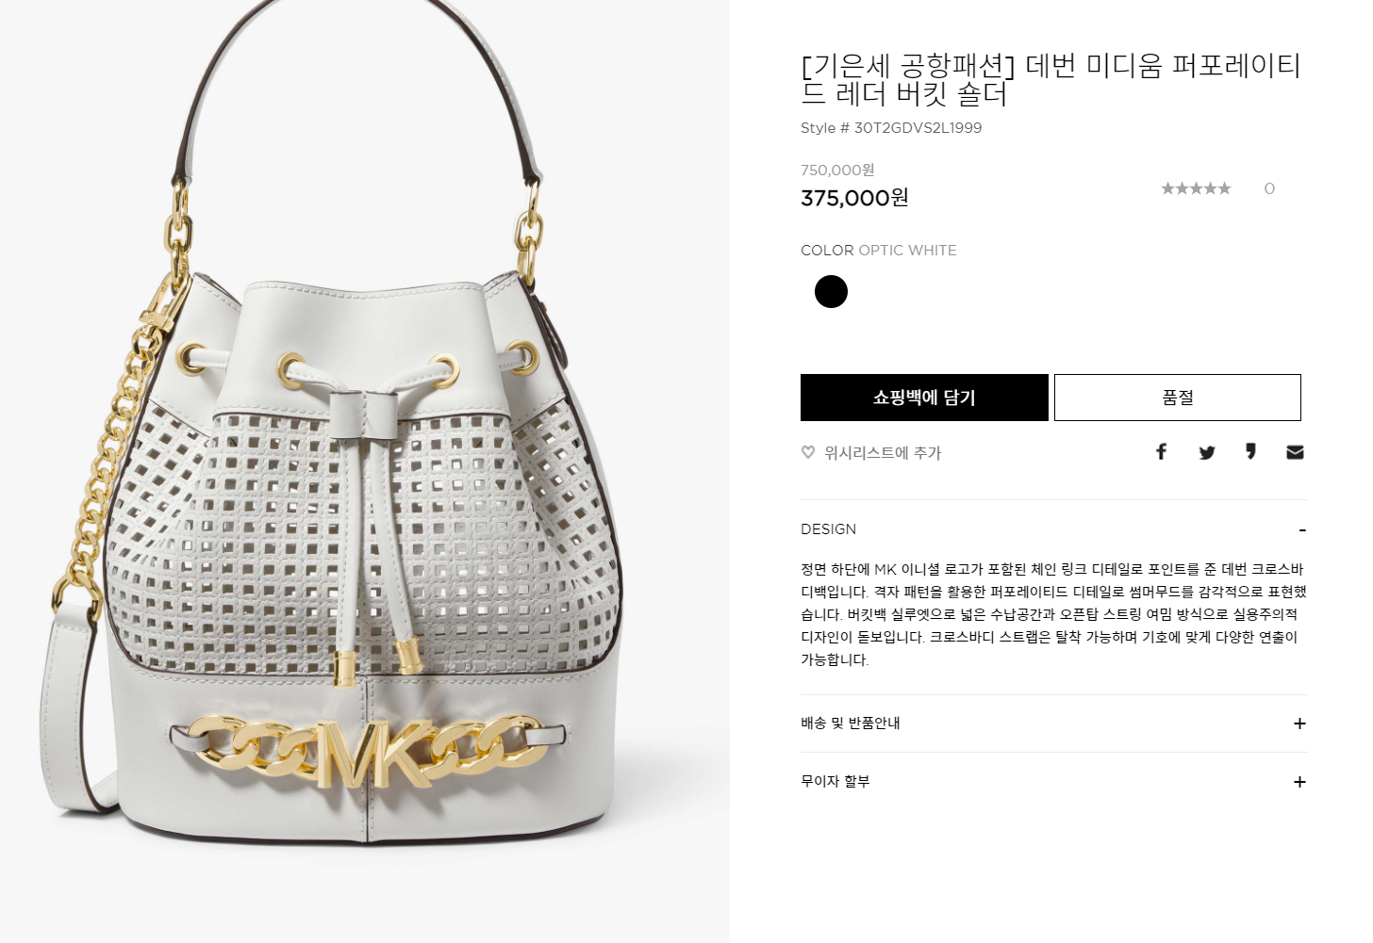Click the review count number zero
Image resolution: width=1373 pixels, height=943 pixels.
1269,188
